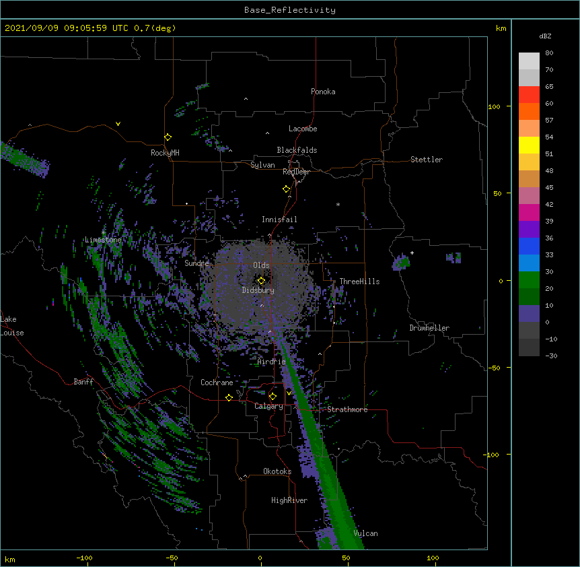This screenshot has height=567, width=580.
Task: Pick the purple 36-39 dBZ legend swatch
Action: click(x=529, y=229)
